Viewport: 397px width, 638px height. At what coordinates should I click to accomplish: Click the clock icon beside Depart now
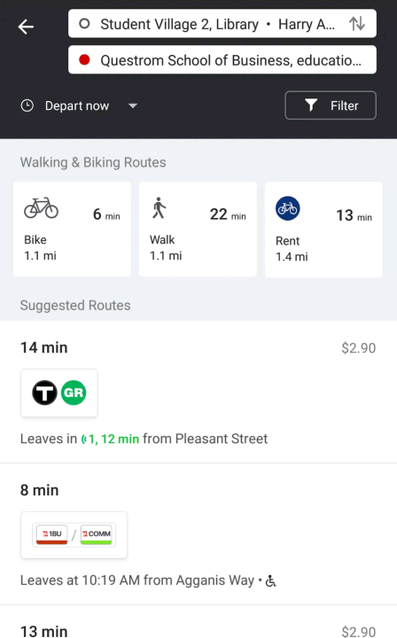click(27, 105)
